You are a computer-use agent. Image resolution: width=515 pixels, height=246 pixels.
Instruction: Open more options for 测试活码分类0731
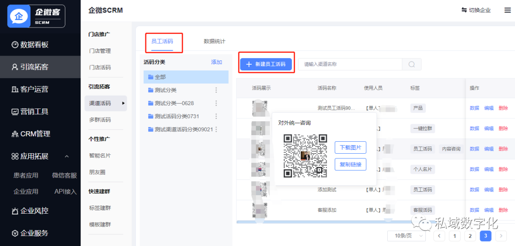pyautogui.click(x=216, y=116)
